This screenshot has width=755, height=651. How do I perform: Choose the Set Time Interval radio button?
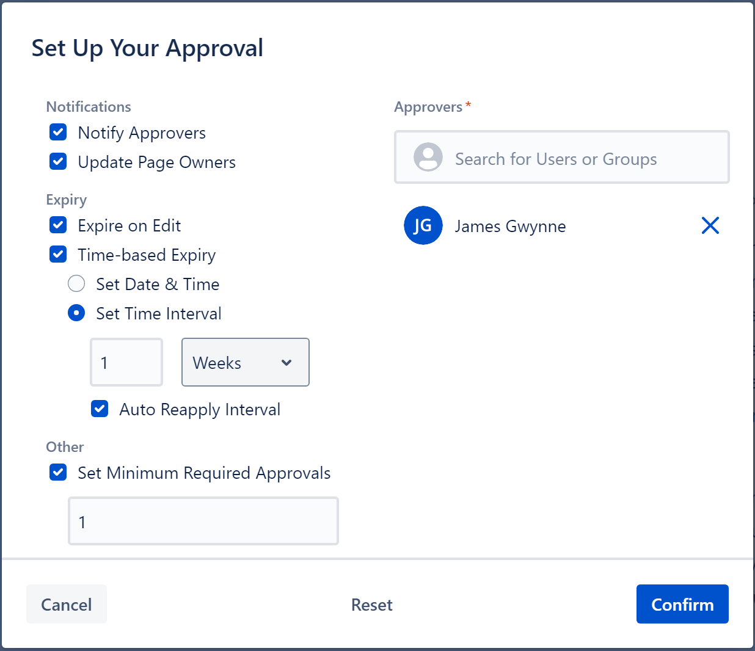click(x=76, y=313)
